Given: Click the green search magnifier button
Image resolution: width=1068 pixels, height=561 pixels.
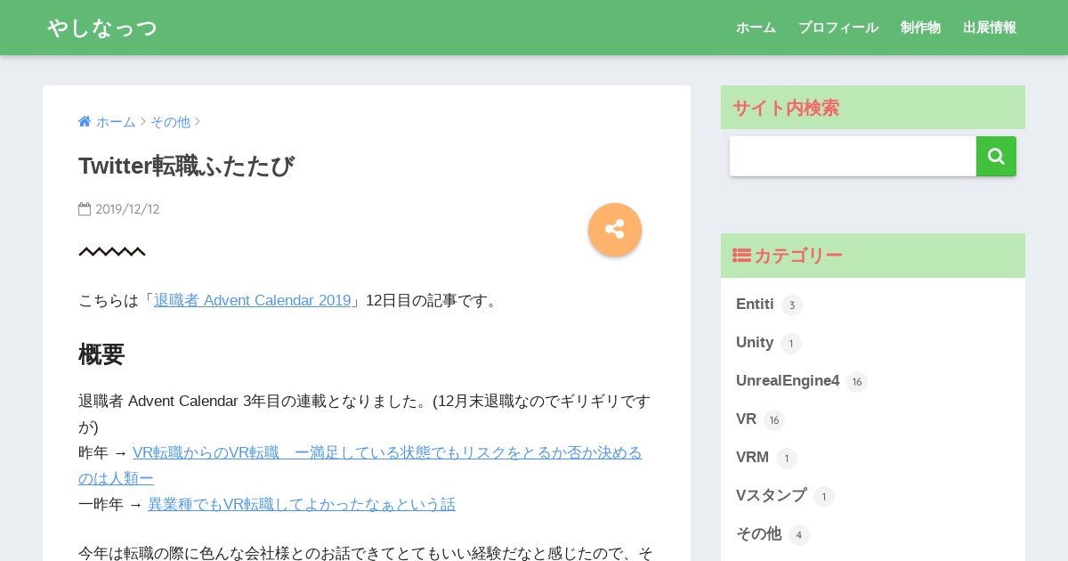Looking at the screenshot, I should pos(996,157).
